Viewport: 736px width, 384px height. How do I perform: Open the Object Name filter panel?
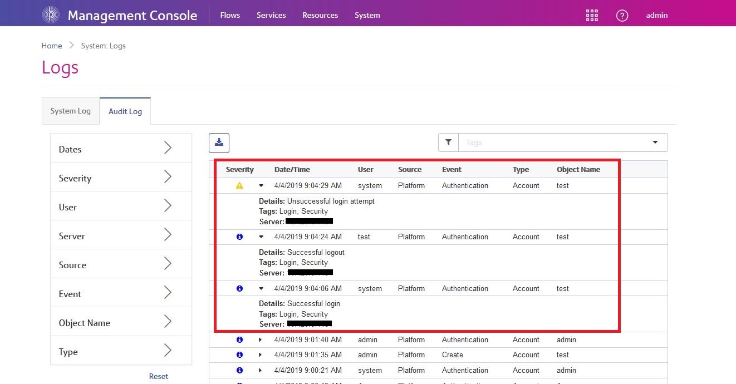point(121,323)
